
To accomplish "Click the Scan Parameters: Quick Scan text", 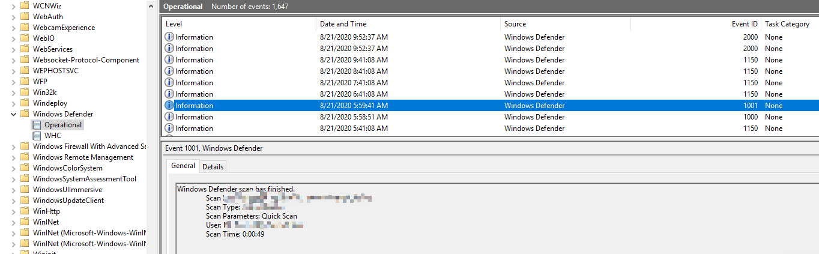I will pos(251,216).
